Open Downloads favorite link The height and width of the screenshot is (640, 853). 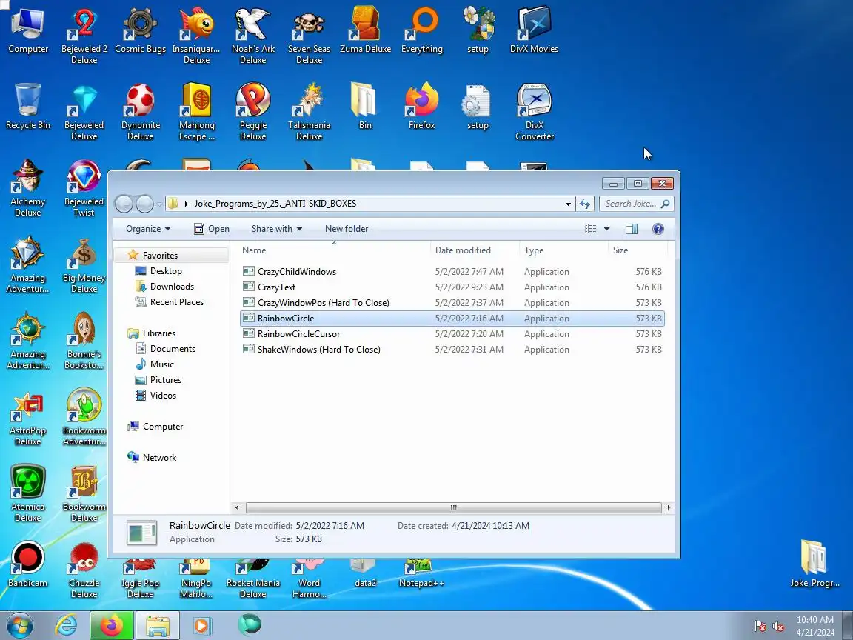(172, 286)
